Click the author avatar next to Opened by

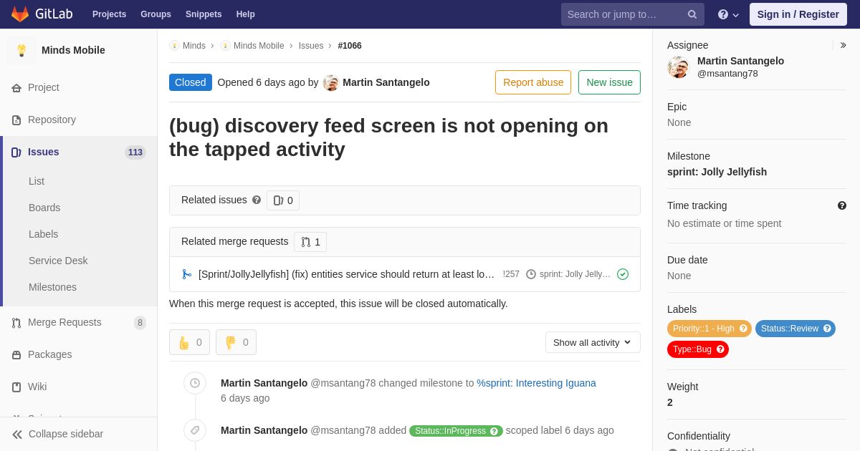pos(330,82)
